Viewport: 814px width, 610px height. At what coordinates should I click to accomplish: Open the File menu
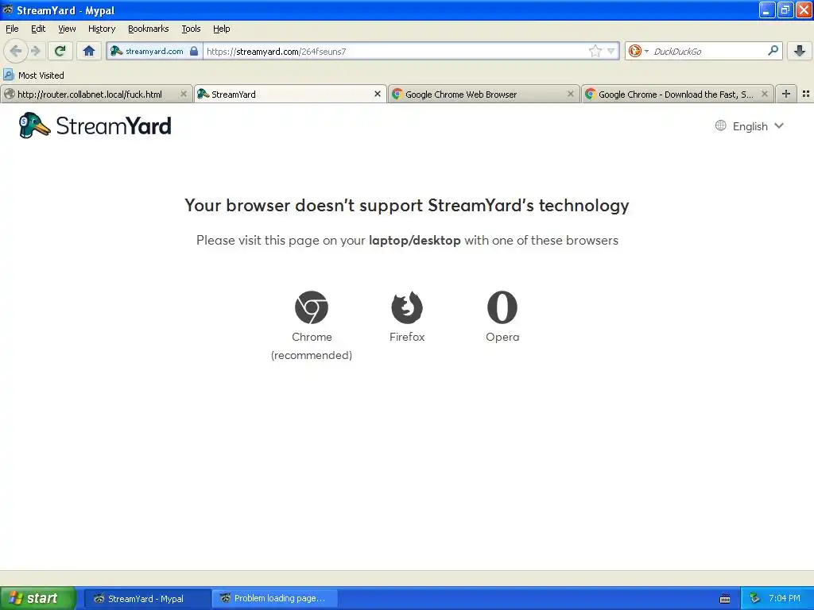pyautogui.click(x=12, y=29)
